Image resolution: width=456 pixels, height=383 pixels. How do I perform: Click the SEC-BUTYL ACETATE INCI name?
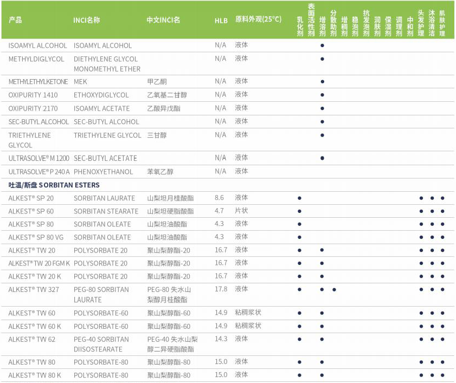[x=105, y=158]
